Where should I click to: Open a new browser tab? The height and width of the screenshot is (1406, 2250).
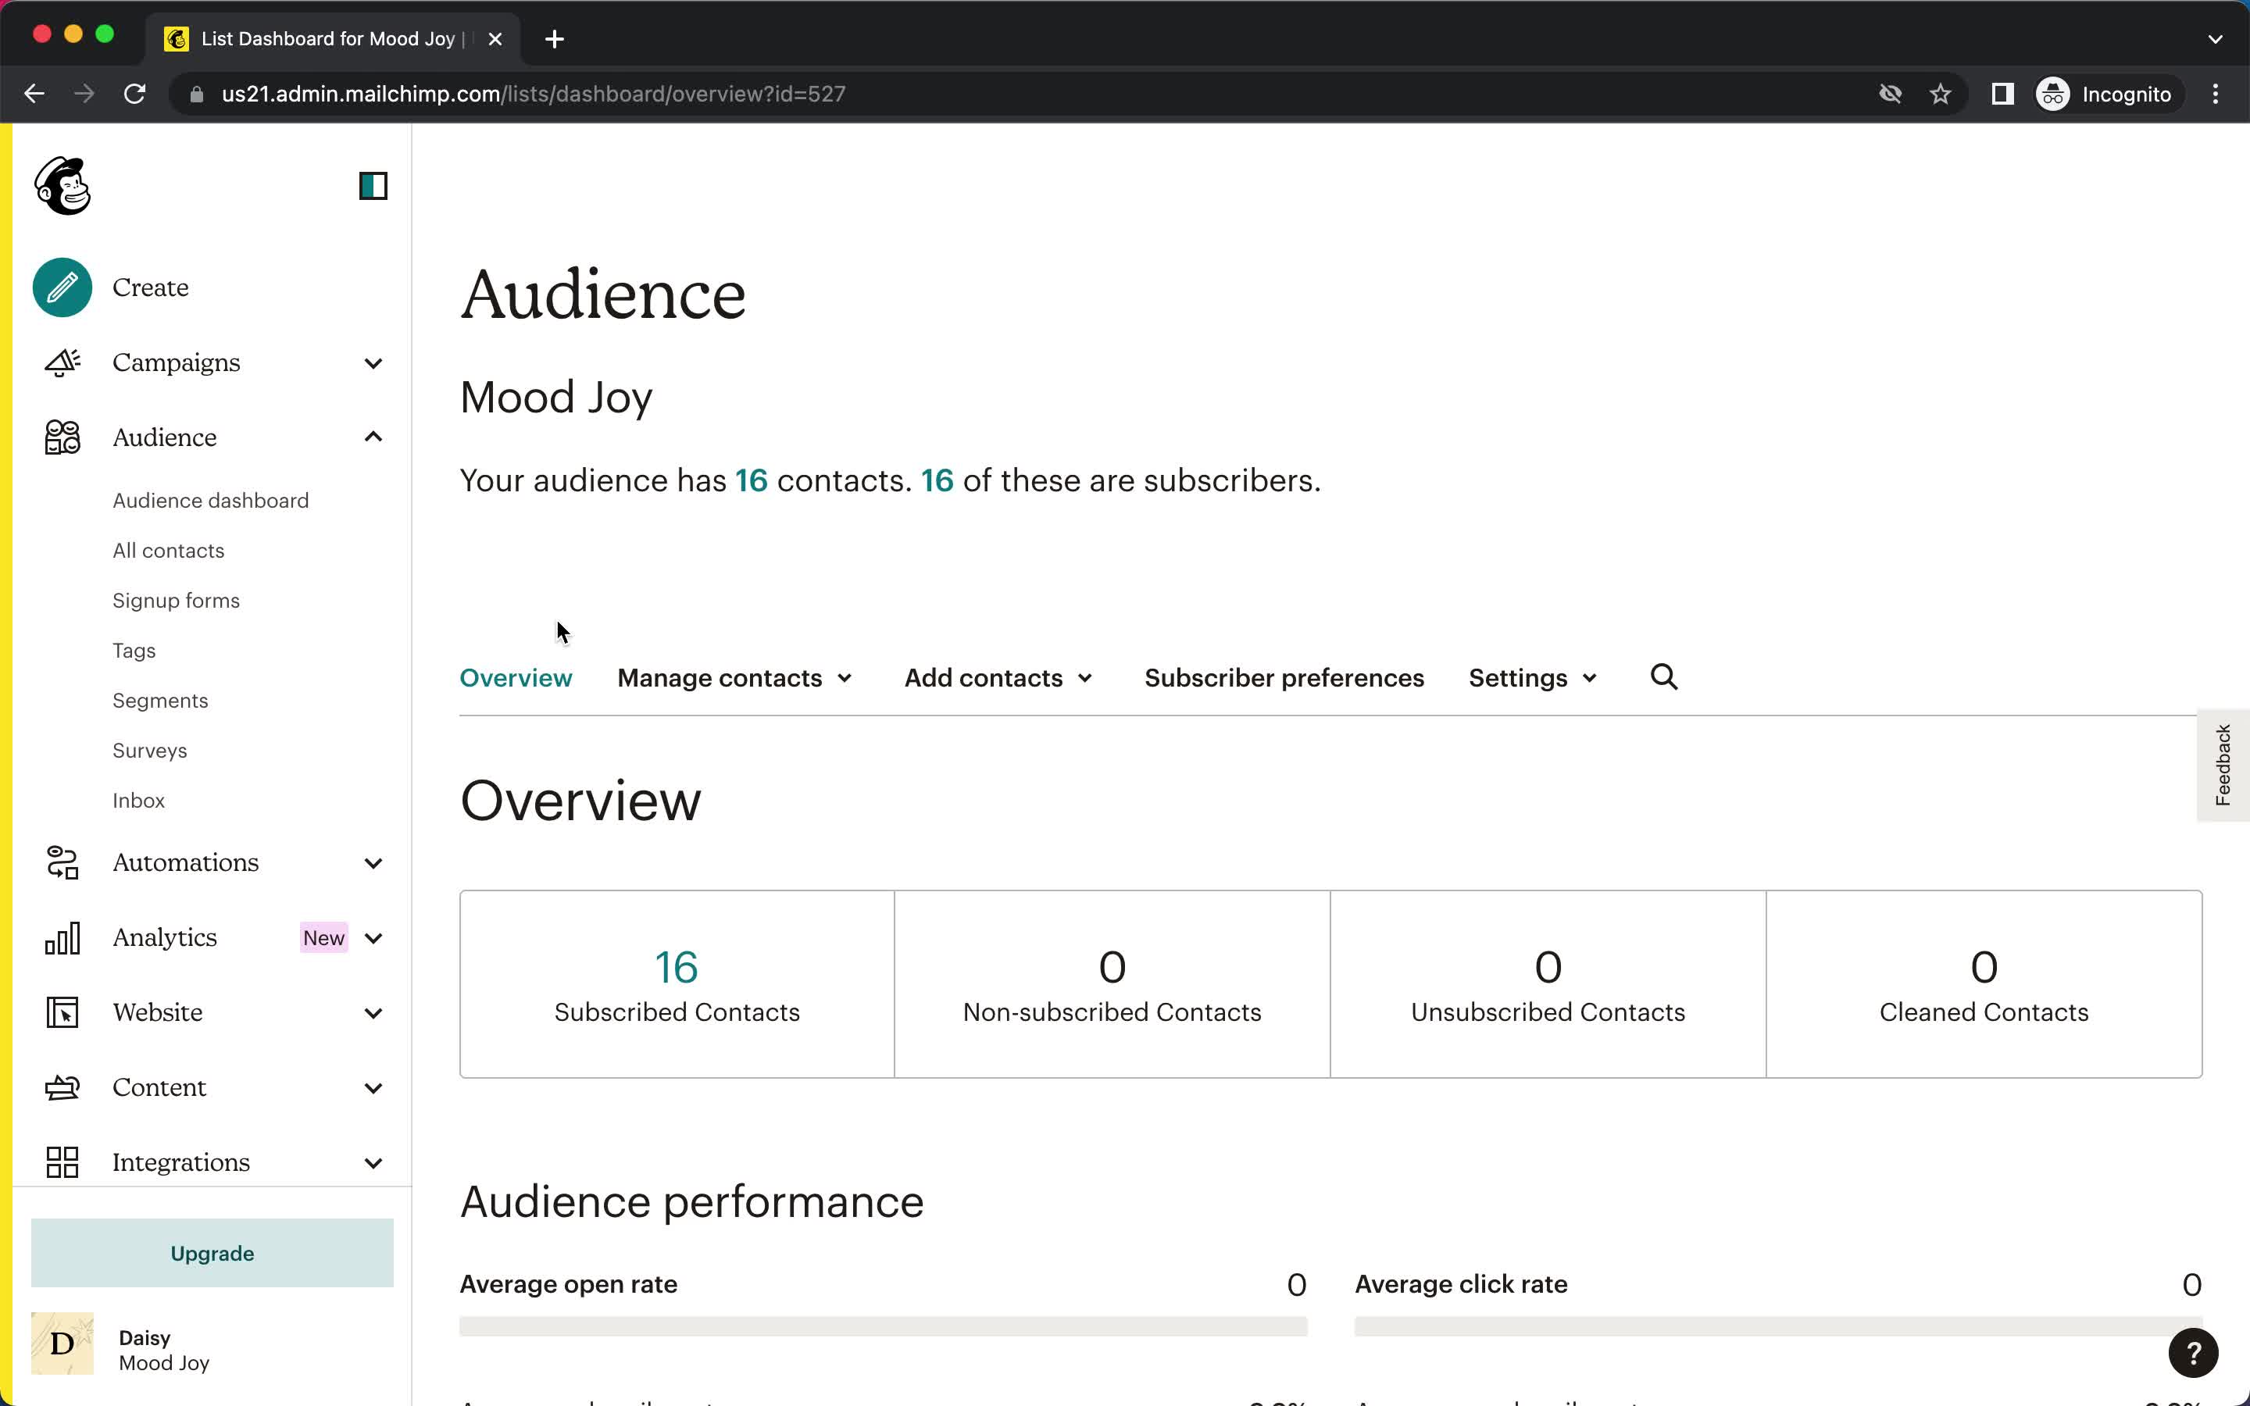coord(554,39)
